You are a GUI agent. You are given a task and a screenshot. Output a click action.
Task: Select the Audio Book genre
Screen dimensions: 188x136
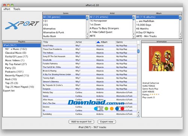coord(64,36)
